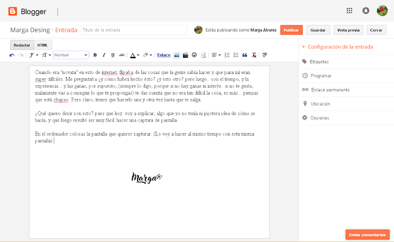Insert a video with the clapperboard icon
394x242 pixels.
coord(186,55)
